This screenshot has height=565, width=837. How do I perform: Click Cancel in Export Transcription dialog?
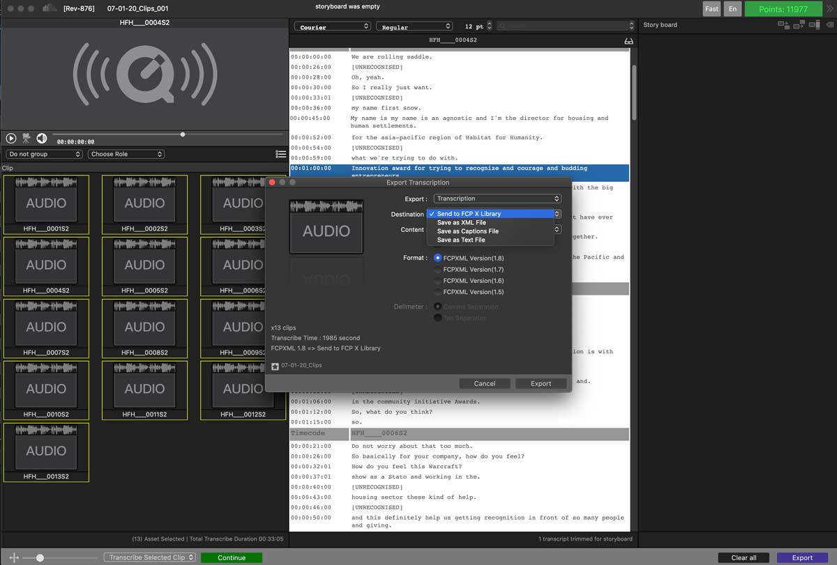(x=485, y=383)
